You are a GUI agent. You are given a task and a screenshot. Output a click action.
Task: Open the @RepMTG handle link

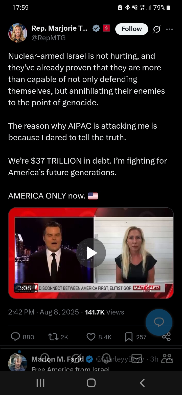49,38
